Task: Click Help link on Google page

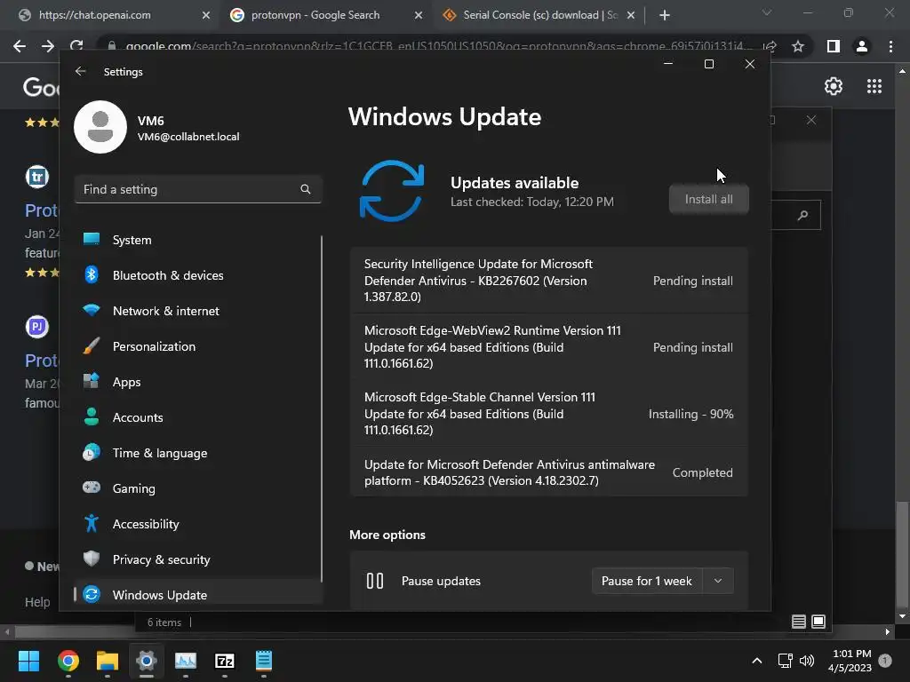Action: pos(37,602)
